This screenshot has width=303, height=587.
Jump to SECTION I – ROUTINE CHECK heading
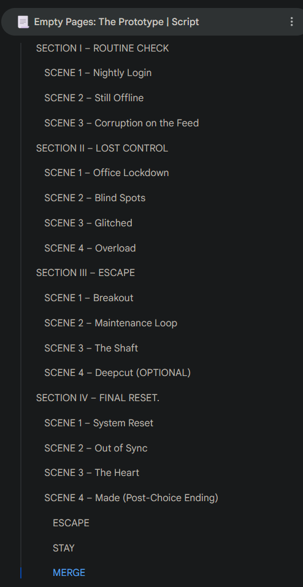pos(102,48)
